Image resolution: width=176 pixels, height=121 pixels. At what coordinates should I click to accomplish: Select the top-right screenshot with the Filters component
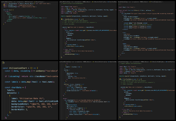pos(146,31)
